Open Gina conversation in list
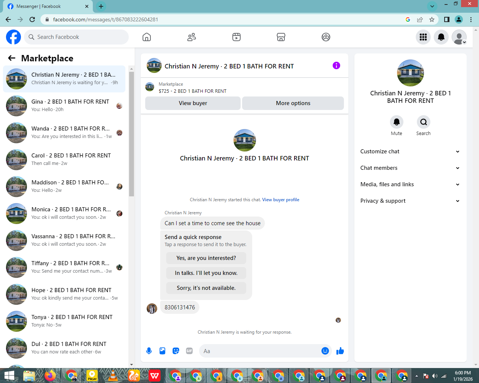479x383 pixels. (x=64, y=106)
